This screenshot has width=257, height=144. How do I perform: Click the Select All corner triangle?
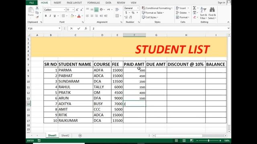[x=29, y=35]
